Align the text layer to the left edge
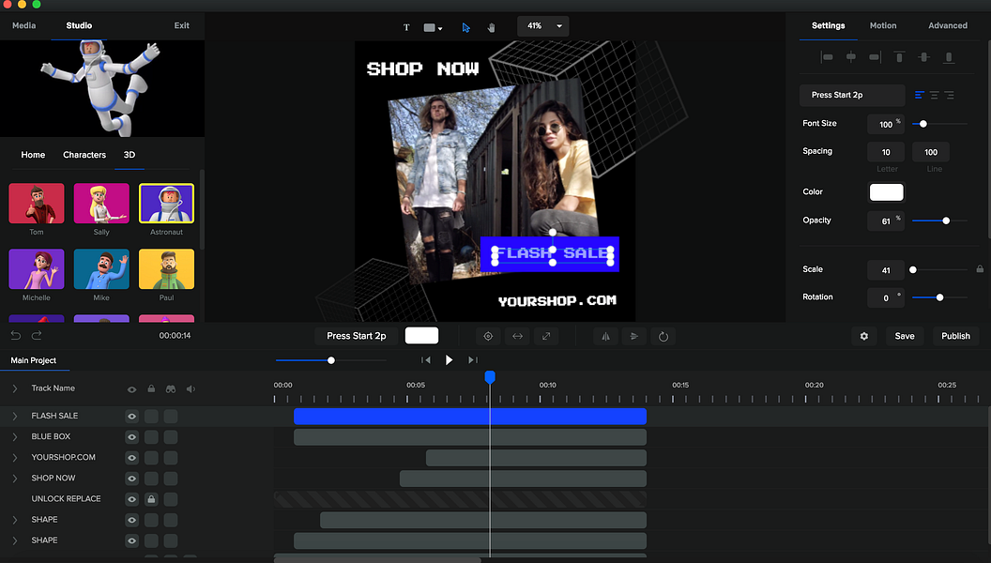 pos(827,57)
